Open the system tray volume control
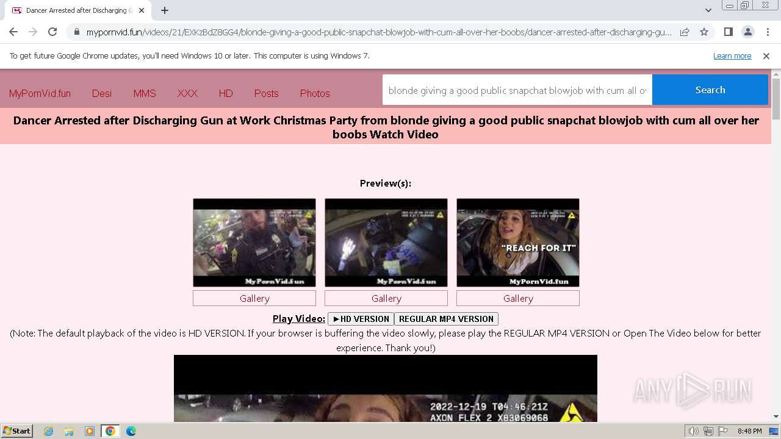 694,431
